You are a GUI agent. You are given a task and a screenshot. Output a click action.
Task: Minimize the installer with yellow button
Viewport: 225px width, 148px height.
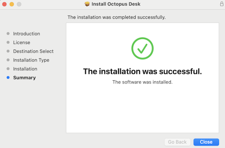pos(12,4)
